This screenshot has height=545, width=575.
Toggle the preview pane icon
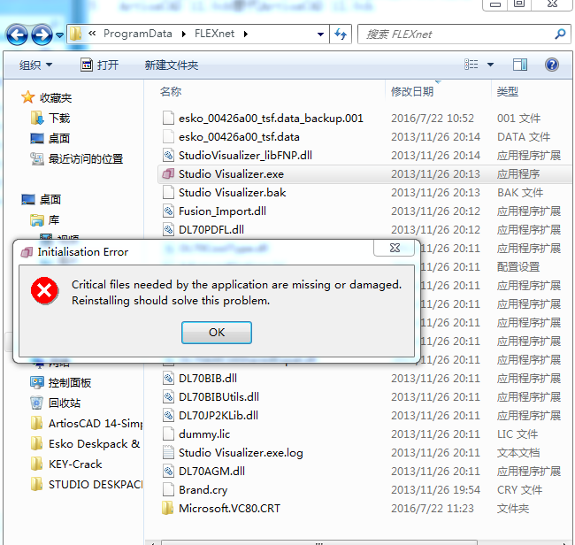click(519, 65)
